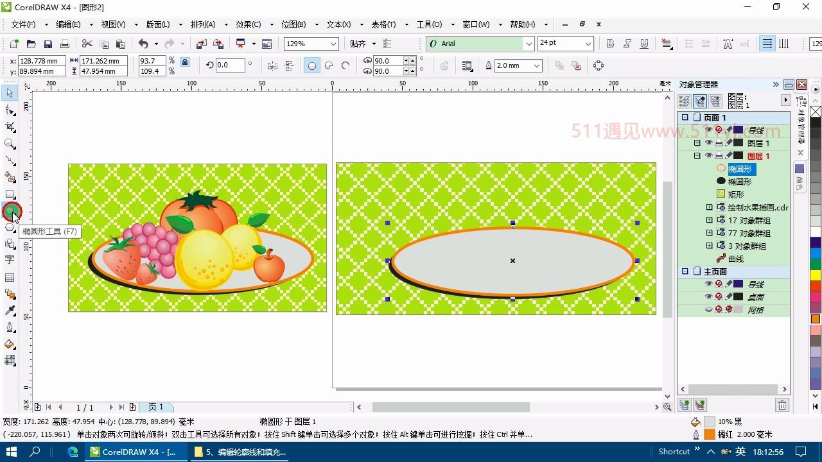Click the no-fill X swatch
The width and height of the screenshot is (822, 462).
pos(816,112)
